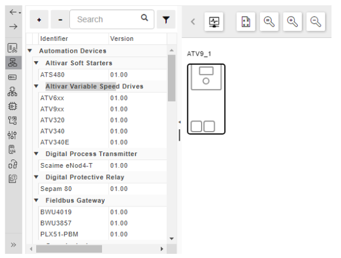
Task: Select the ATV9xx device row
Action: click(x=103, y=109)
